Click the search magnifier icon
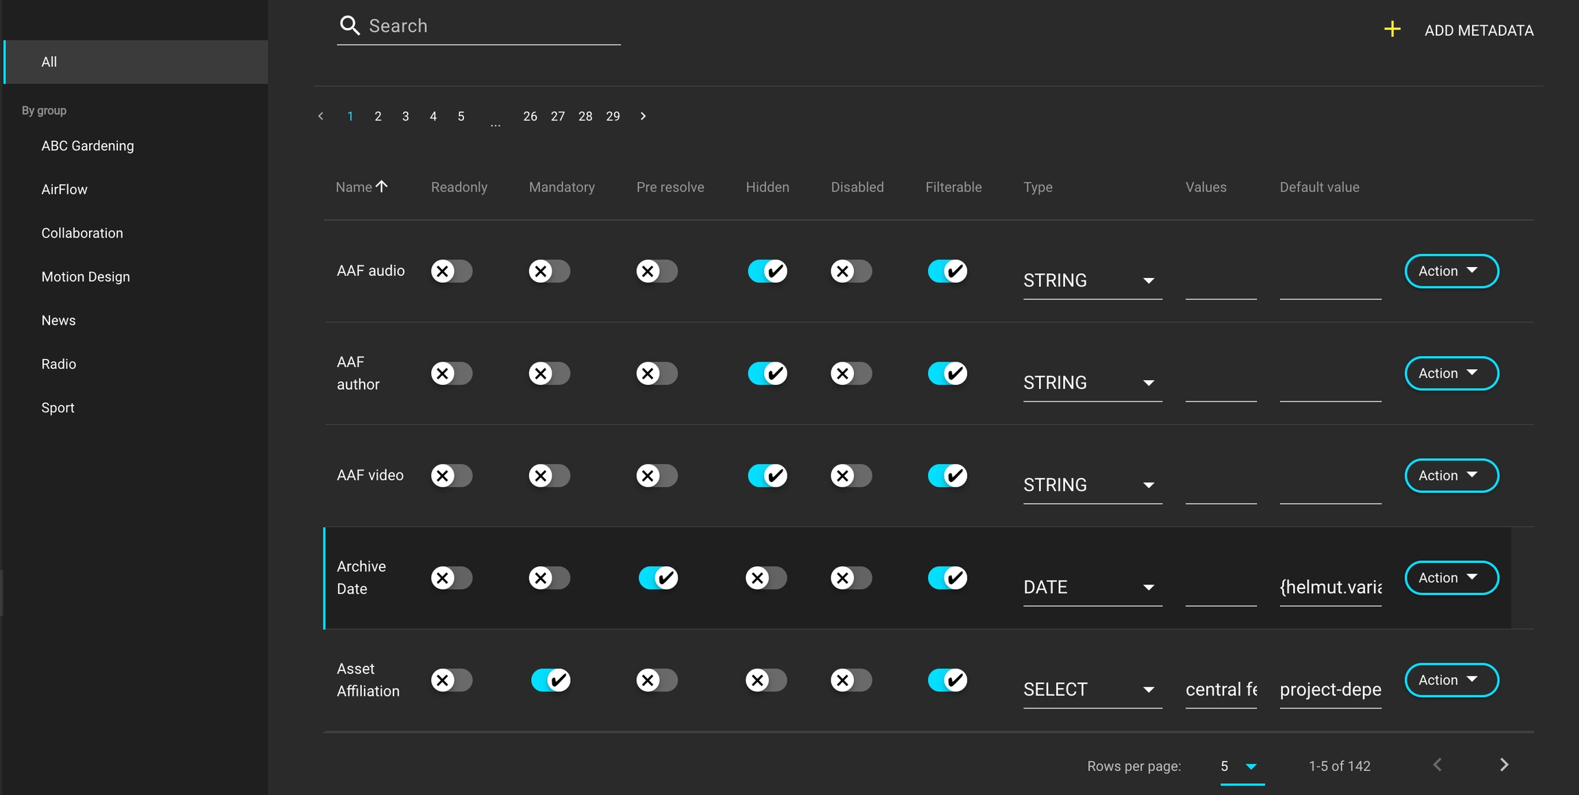 pos(350,26)
